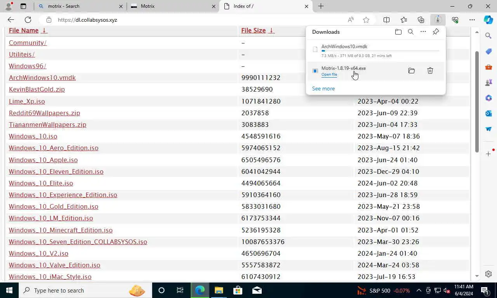
Task: Show hidden system tray icons
Action: click(x=419, y=290)
